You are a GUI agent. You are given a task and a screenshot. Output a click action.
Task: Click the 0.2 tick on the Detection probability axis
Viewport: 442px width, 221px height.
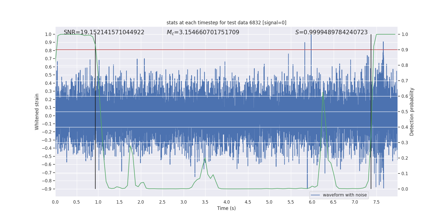point(405,158)
